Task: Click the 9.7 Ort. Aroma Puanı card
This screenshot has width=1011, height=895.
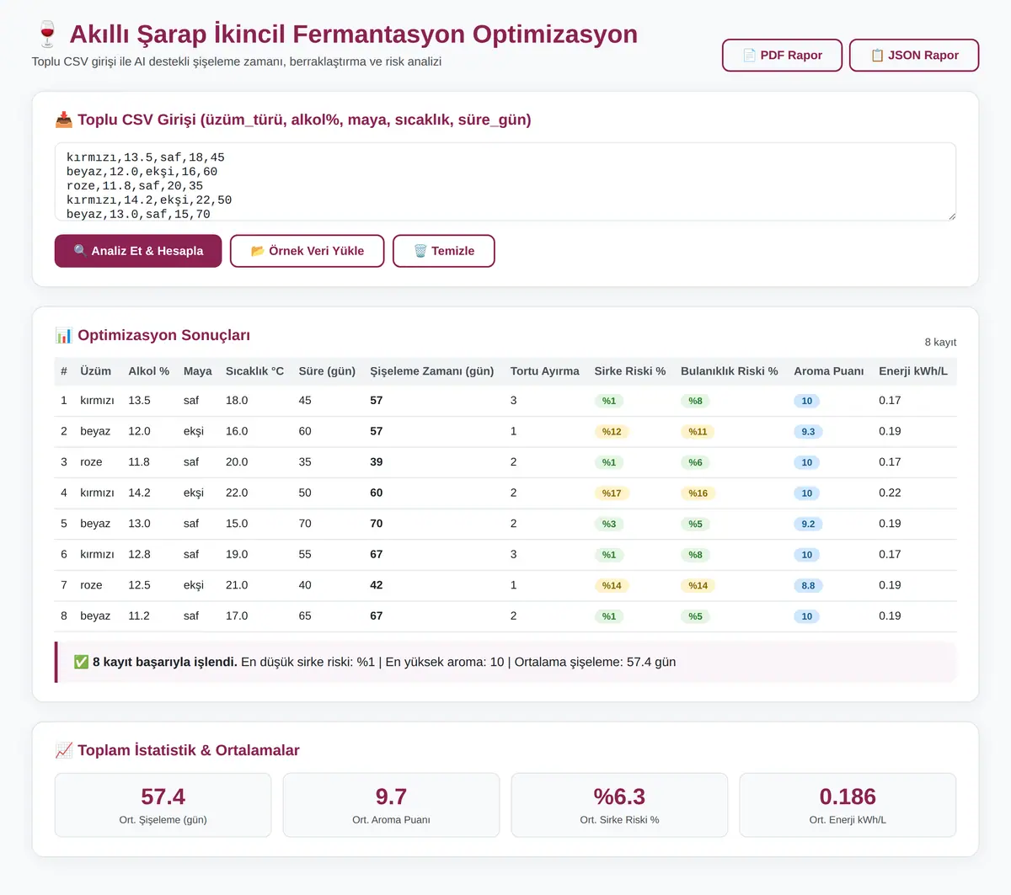Action: pos(391,805)
